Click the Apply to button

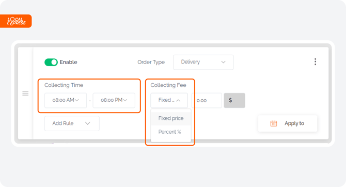coord(288,123)
